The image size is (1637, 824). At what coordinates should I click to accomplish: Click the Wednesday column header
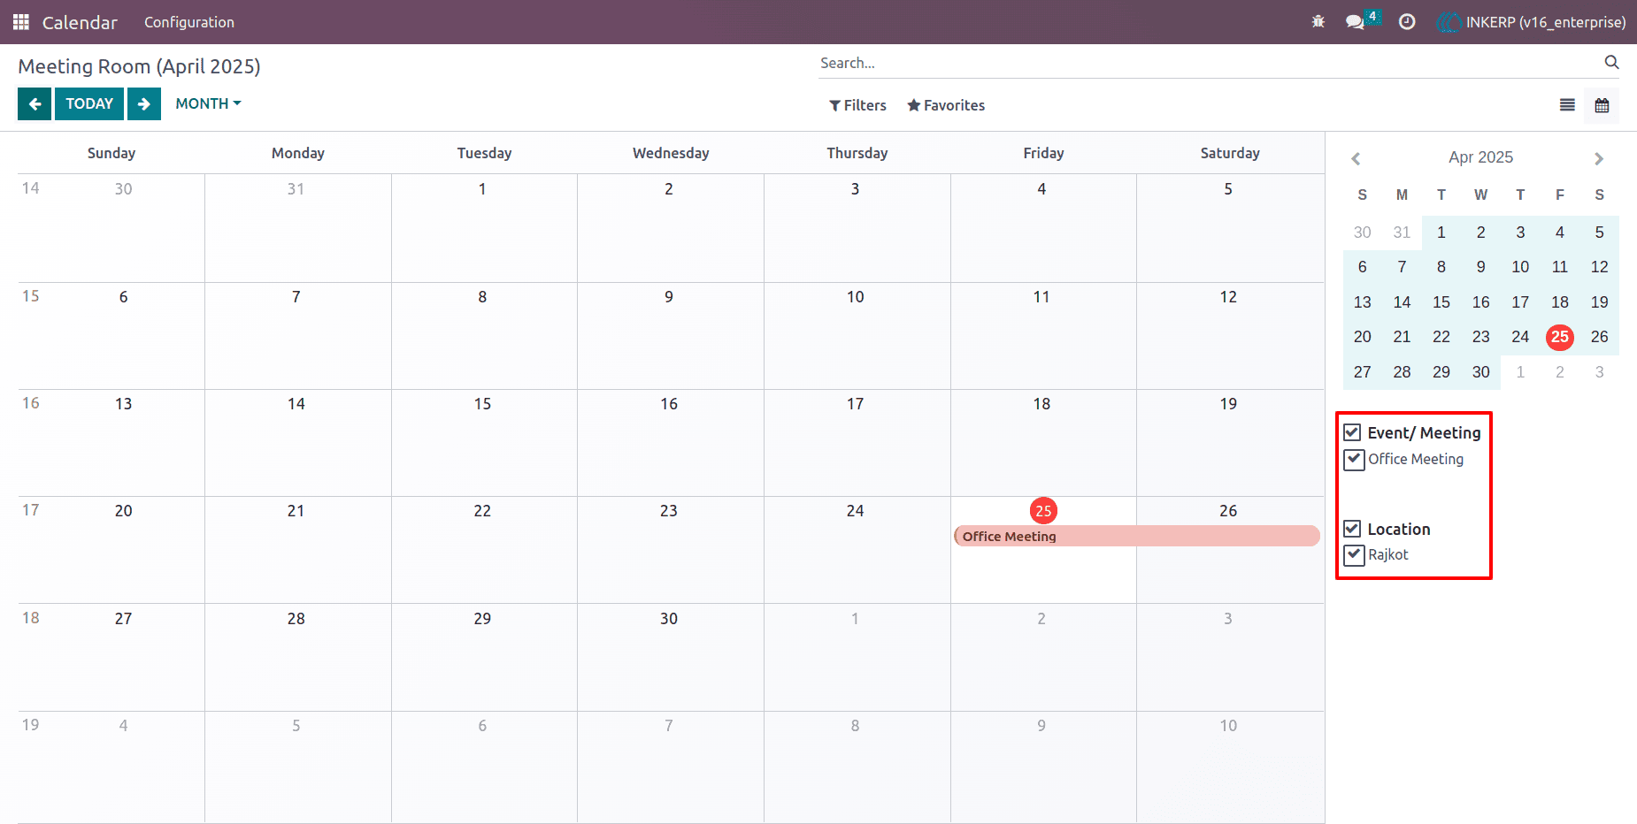(671, 153)
